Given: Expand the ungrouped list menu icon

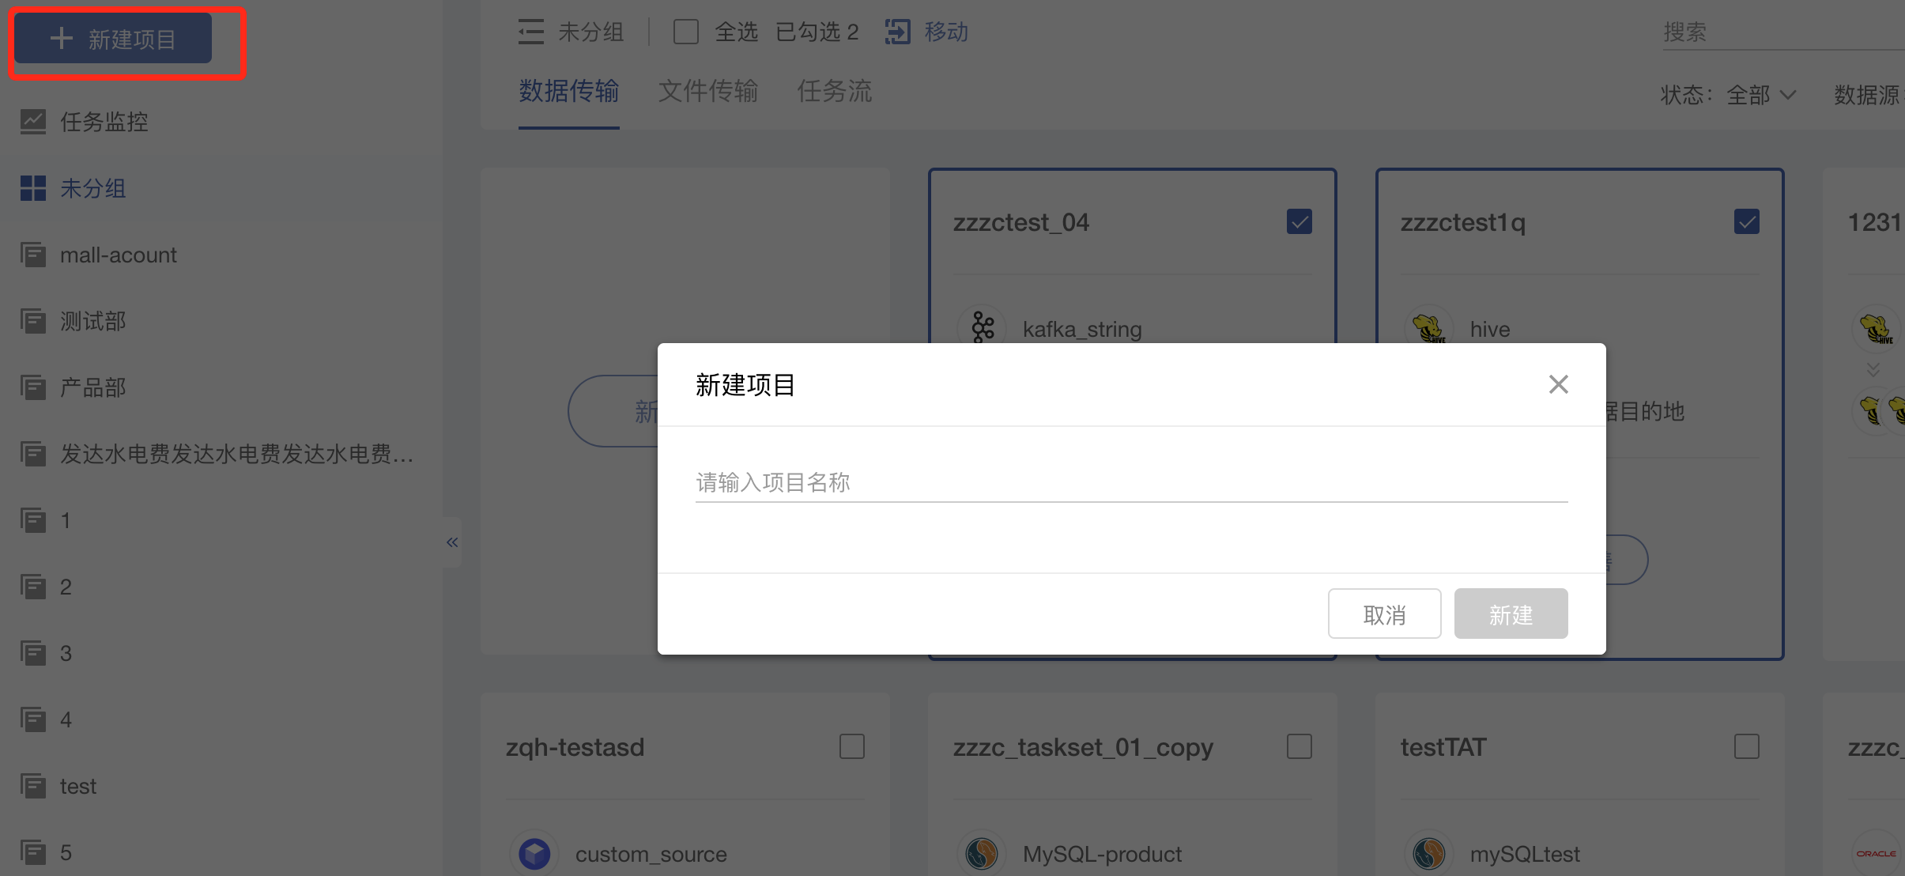Looking at the screenshot, I should point(531,32).
